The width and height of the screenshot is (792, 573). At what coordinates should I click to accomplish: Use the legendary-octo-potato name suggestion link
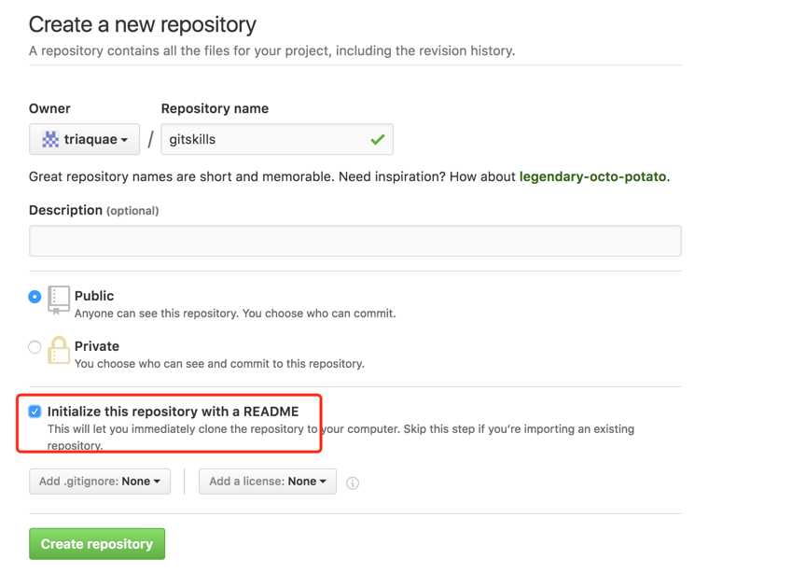click(x=593, y=176)
